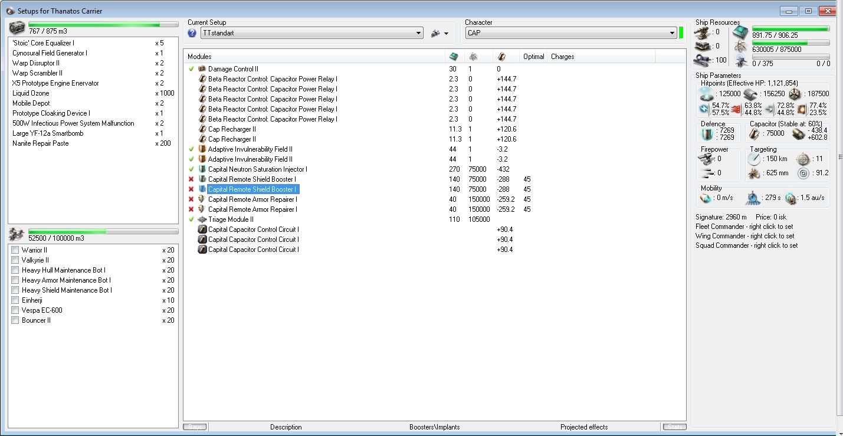Click Wing Commander - right click to set
Viewport: 843px width, 436px height.
[x=744, y=236]
